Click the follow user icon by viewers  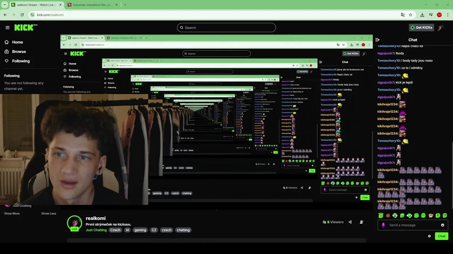tap(361, 222)
